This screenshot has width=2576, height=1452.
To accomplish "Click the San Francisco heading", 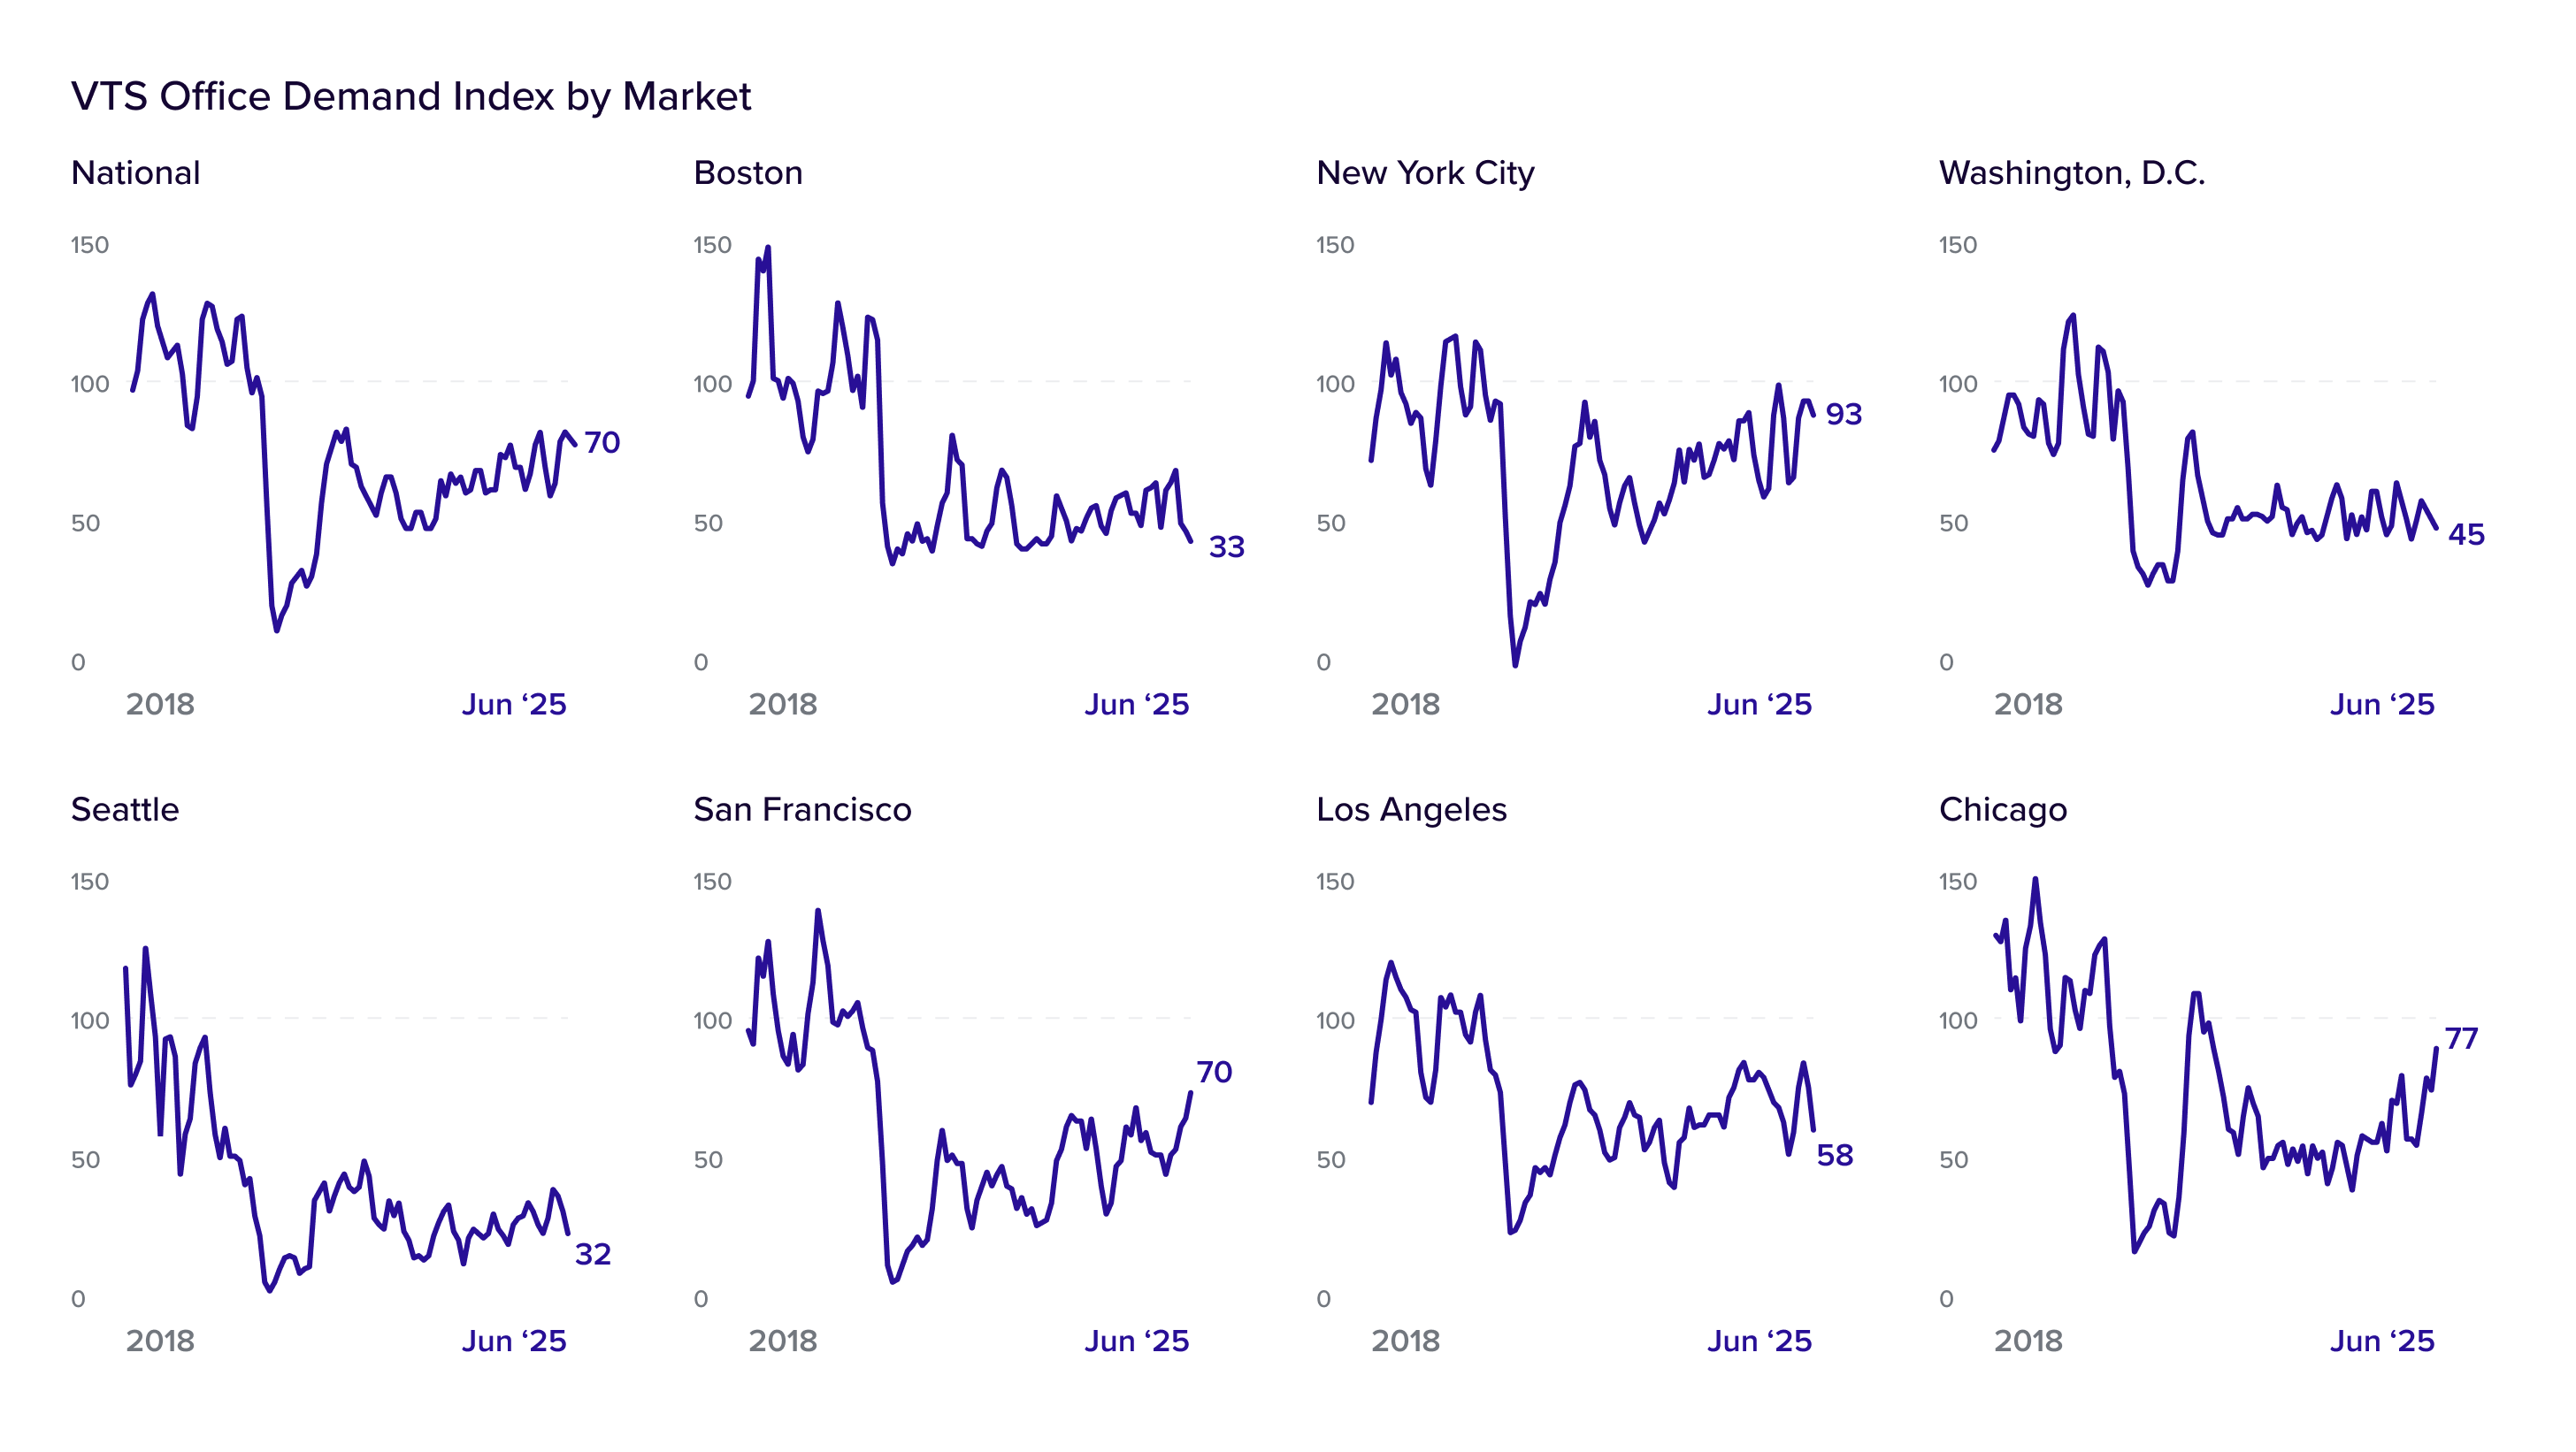I will 803,809.
